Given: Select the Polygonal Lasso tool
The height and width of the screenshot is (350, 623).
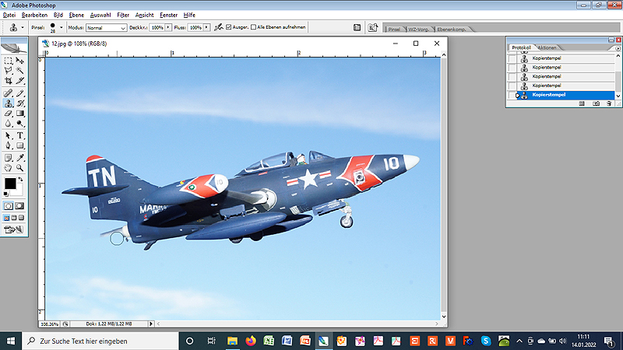Looking at the screenshot, I should 9,71.
